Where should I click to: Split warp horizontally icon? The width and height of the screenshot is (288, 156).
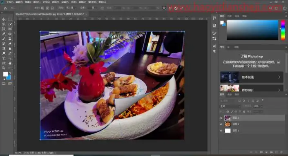52,8
